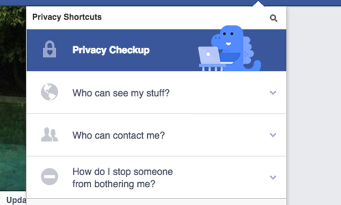The width and height of the screenshot is (341, 205).
Task: Click the lock icon beside Privacy Checkup
Action: click(x=49, y=50)
